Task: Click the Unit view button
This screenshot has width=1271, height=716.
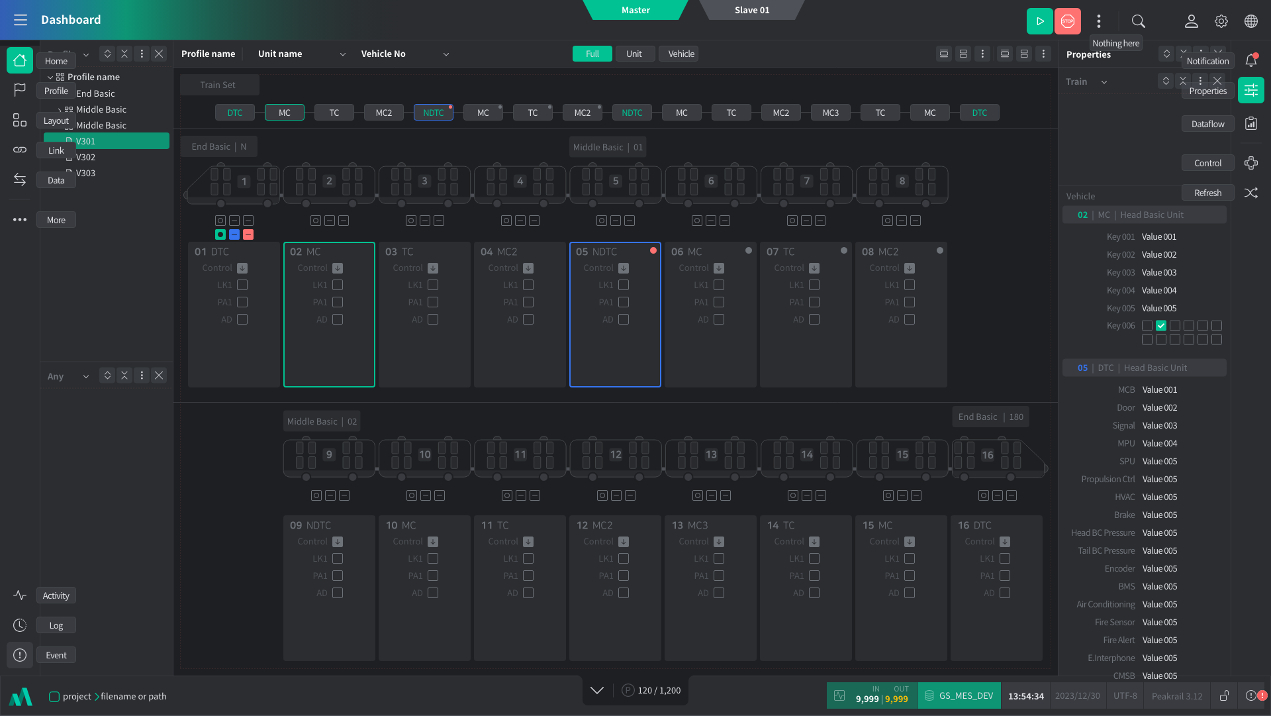Action: (x=634, y=54)
